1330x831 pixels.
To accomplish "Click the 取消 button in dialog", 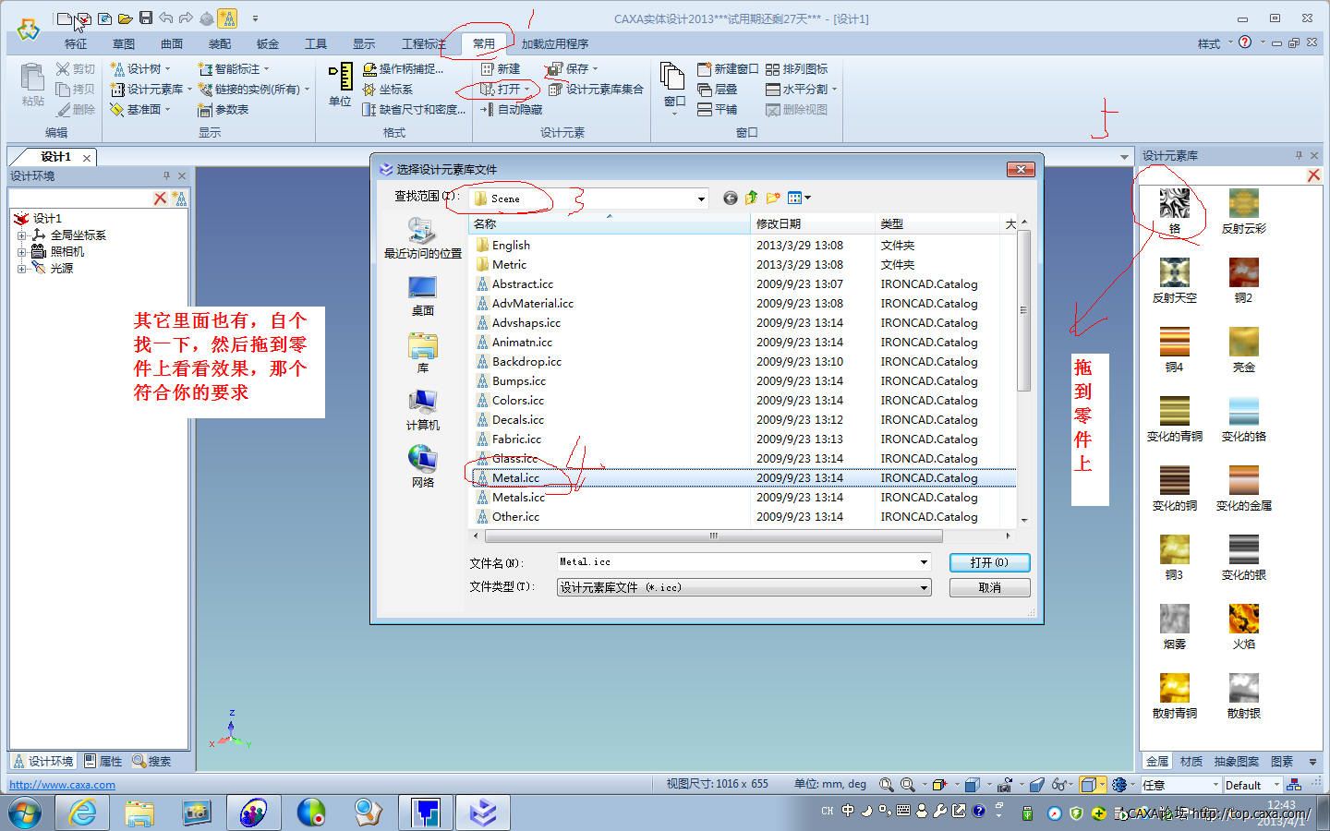I will (989, 587).
